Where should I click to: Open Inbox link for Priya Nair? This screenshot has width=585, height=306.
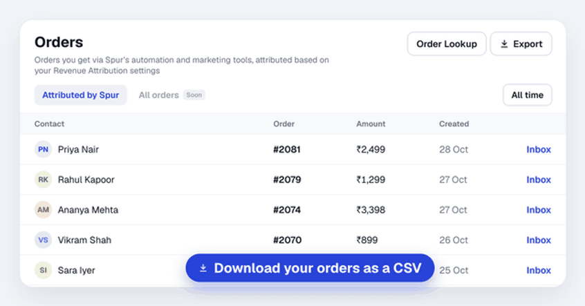pos(539,149)
